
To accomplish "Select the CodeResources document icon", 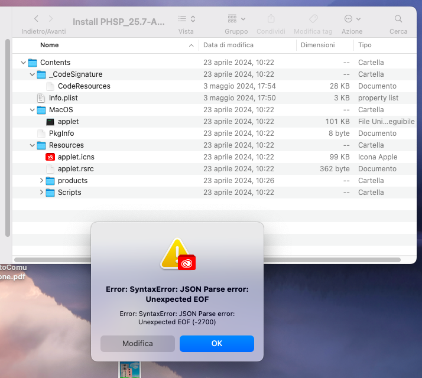I will click(50, 86).
